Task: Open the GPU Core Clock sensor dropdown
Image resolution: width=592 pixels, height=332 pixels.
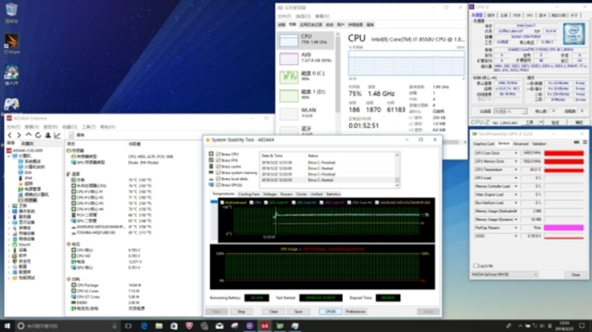Action: [516, 152]
